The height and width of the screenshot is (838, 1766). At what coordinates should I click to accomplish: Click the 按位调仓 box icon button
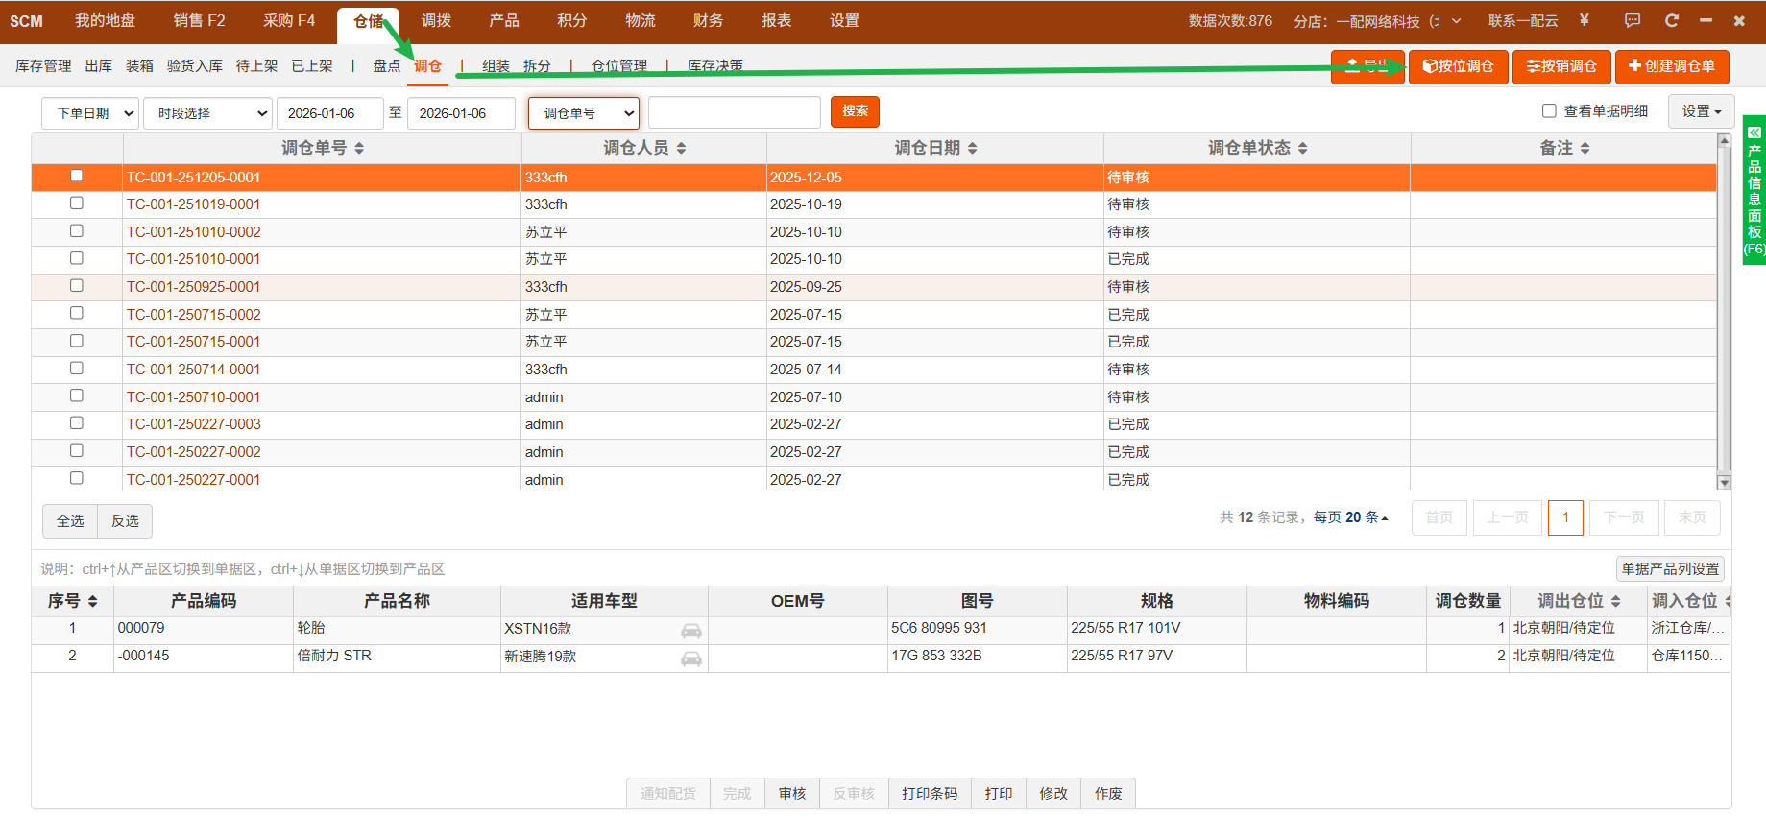(x=1458, y=66)
